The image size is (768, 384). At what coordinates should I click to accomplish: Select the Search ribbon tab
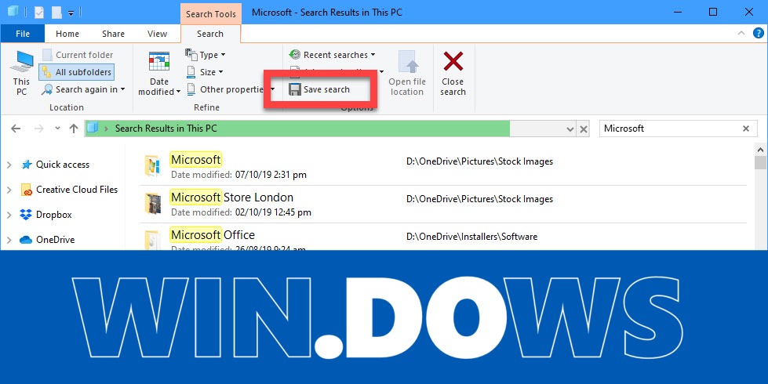pyautogui.click(x=210, y=34)
